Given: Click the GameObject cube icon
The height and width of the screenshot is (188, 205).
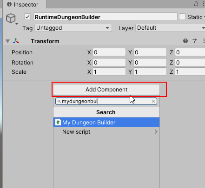Looking at the screenshot, I should tap(11, 18).
